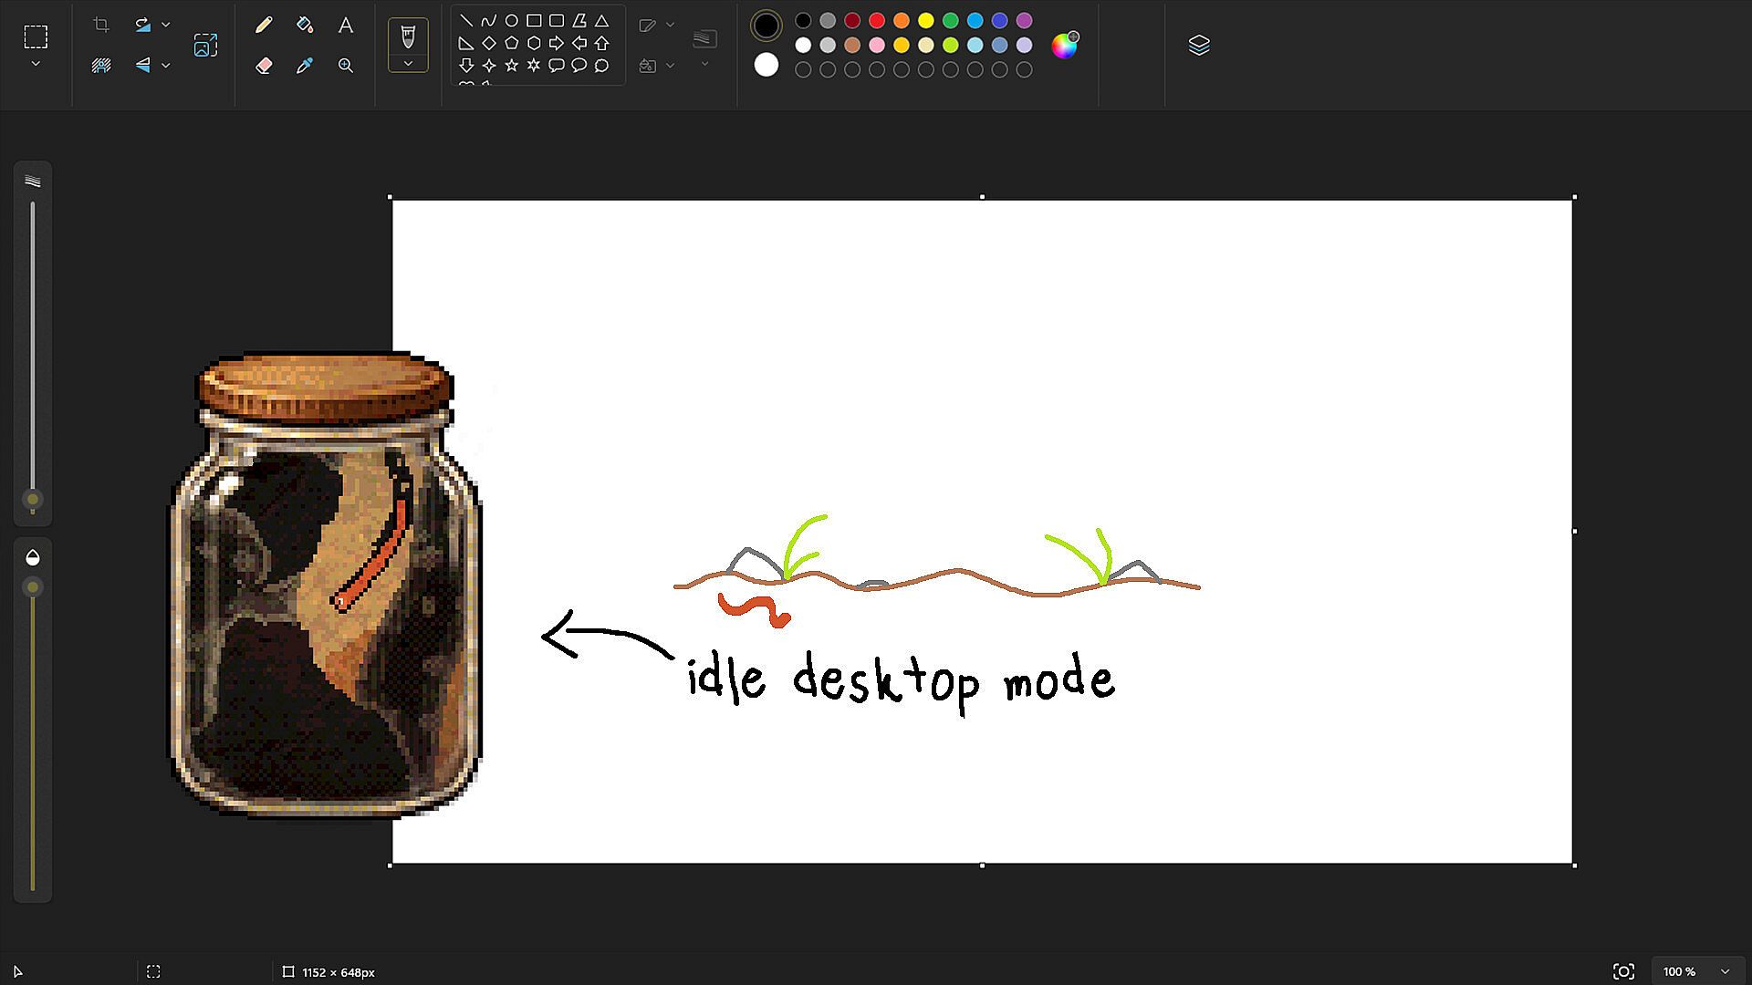Image resolution: width=1752 pixels, height=985 pixels.
Task: Select the primary black color circle
Action: pos(766,26)
